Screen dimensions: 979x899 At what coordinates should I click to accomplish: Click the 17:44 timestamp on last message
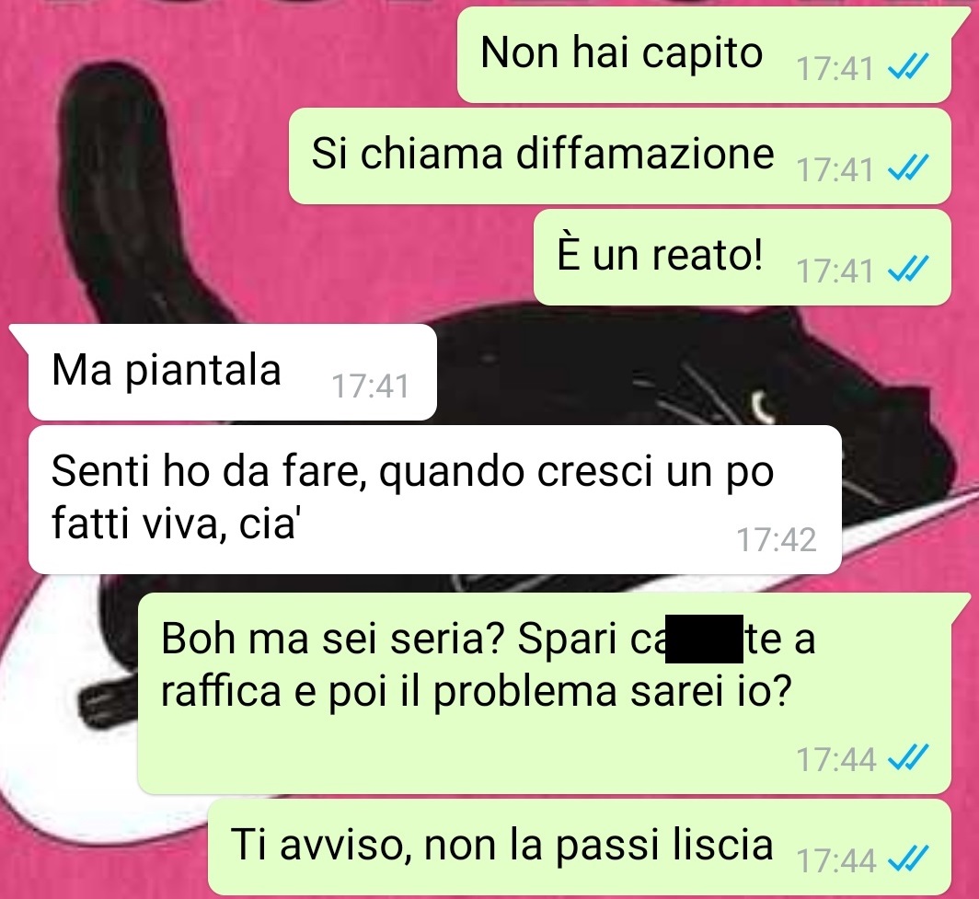[x=836, y=861]
